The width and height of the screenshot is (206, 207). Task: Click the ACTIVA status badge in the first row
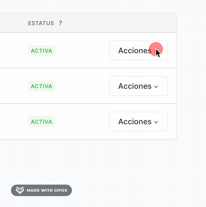[x=41, y=51]
